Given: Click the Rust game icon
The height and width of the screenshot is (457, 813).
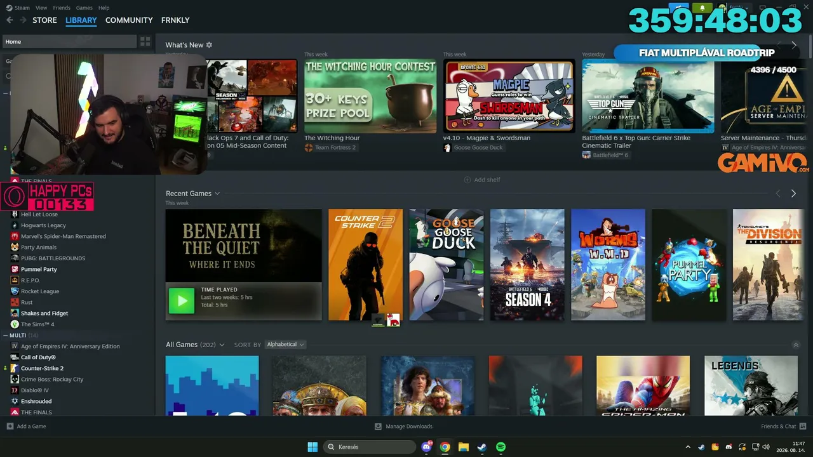Looking at the screenshot, I should 15,302.
